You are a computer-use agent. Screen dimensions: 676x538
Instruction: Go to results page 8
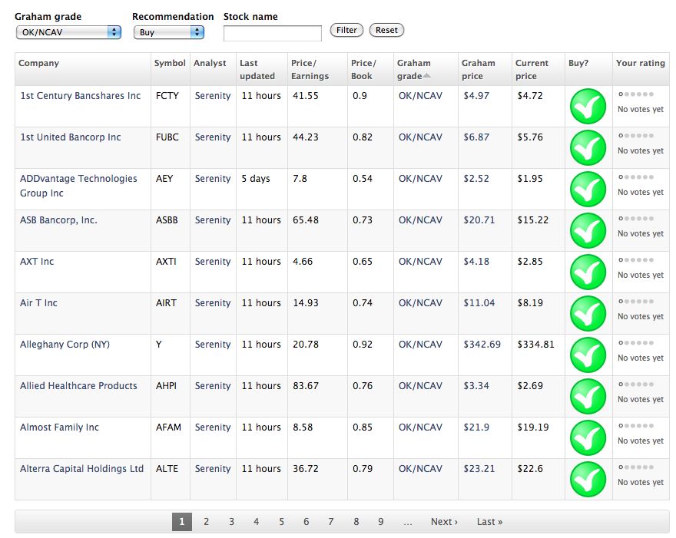[x=356, y=522]
